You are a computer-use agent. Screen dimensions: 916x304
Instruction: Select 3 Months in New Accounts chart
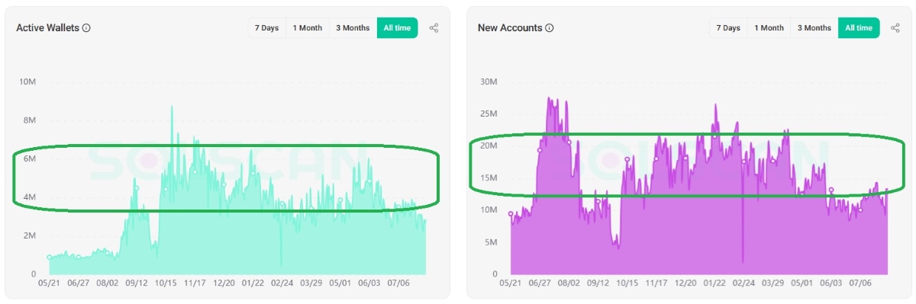click(814, 28)
